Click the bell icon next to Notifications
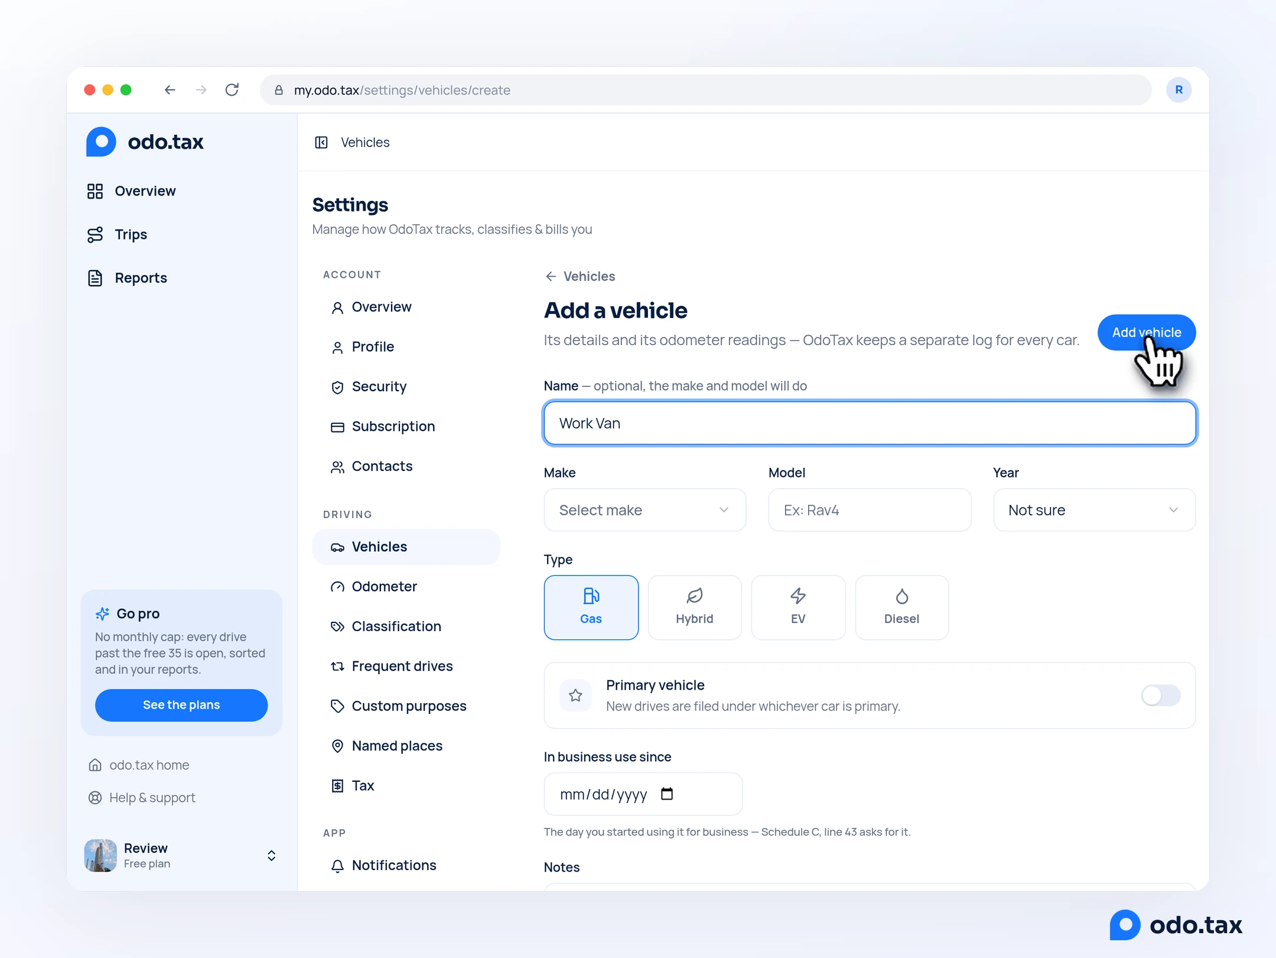 pos(337,866)
